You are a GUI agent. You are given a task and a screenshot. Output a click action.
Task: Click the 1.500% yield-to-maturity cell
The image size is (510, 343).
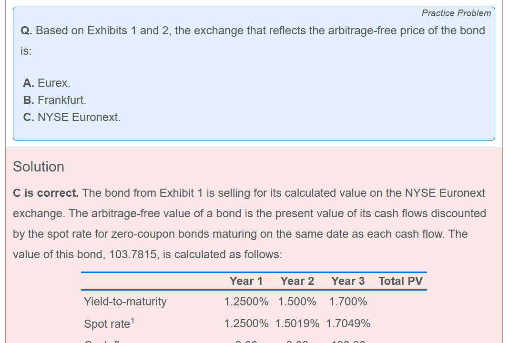(x=297, y=302)
